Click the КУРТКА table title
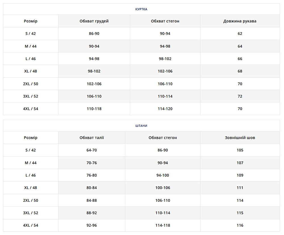The image size is (284, 235). point(141,9)
